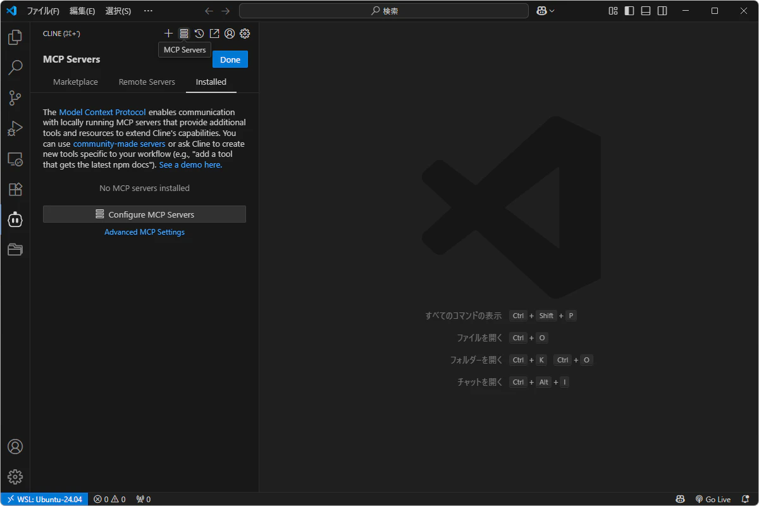The height and width of the screenshot is (506, 759).
Task: Open the Remote Explorer view
Action: (x=15, y=159)
